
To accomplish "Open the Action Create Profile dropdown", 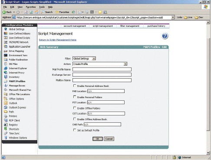I will pyautogui.click(x=100, y=64).
